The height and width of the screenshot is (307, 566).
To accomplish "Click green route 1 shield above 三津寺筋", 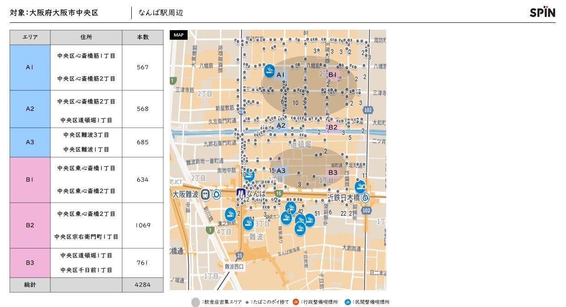I will point(173,81).
